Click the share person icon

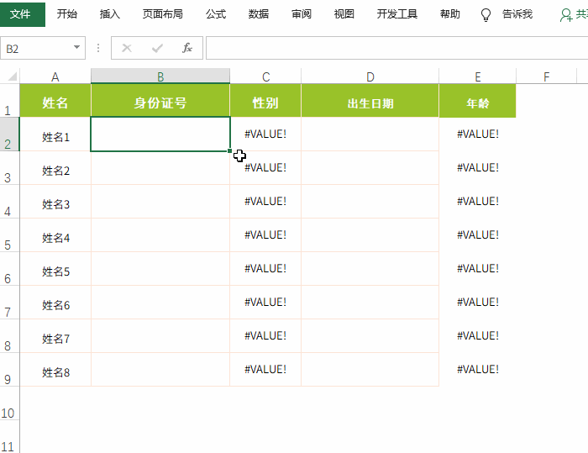coord(566,15)
